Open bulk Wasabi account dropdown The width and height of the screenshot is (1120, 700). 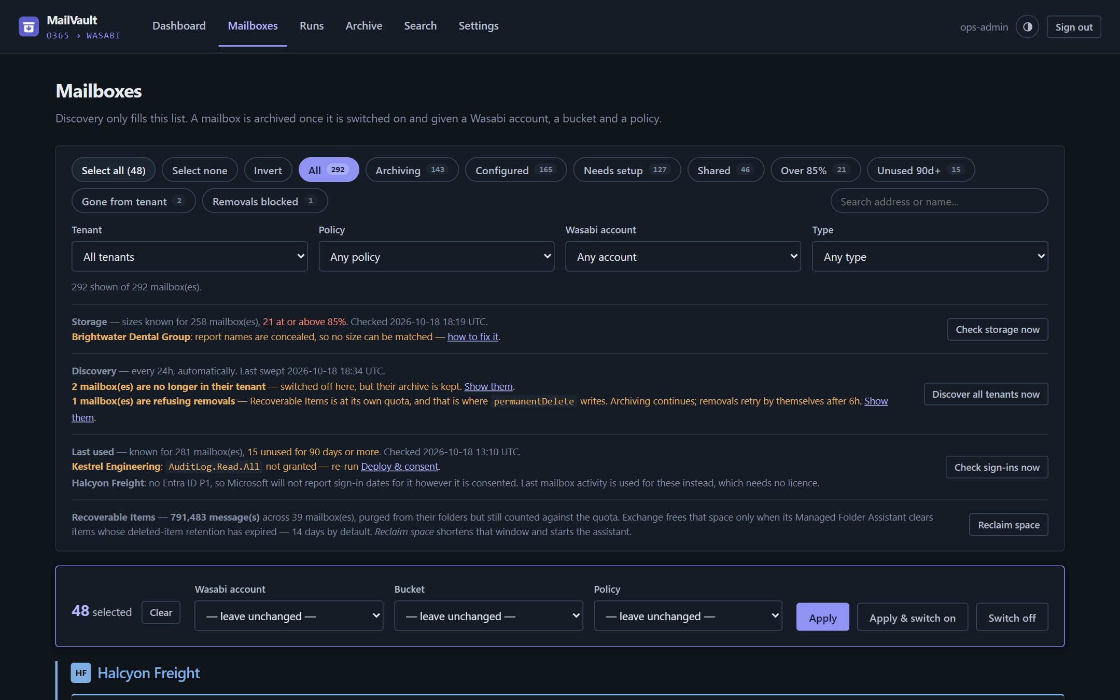(289, 616)
